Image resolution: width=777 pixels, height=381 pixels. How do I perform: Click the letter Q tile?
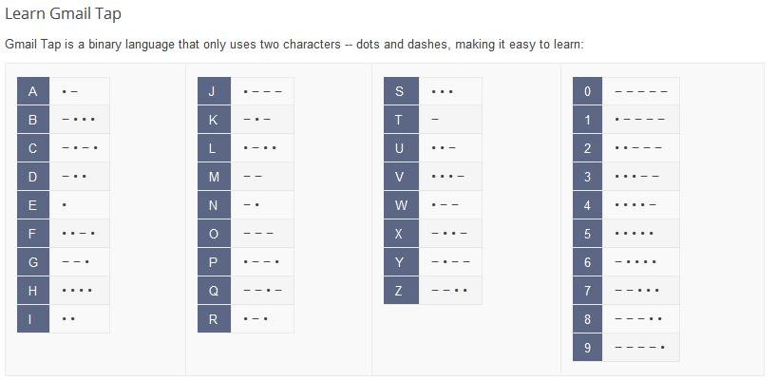click(x=214, y=291)
